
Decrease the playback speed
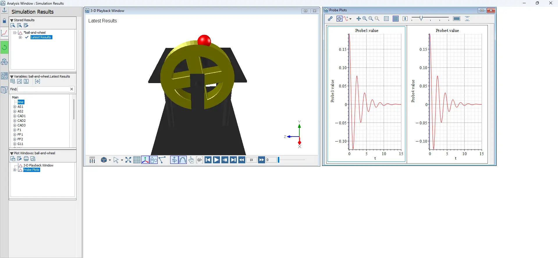pos(242,160)
